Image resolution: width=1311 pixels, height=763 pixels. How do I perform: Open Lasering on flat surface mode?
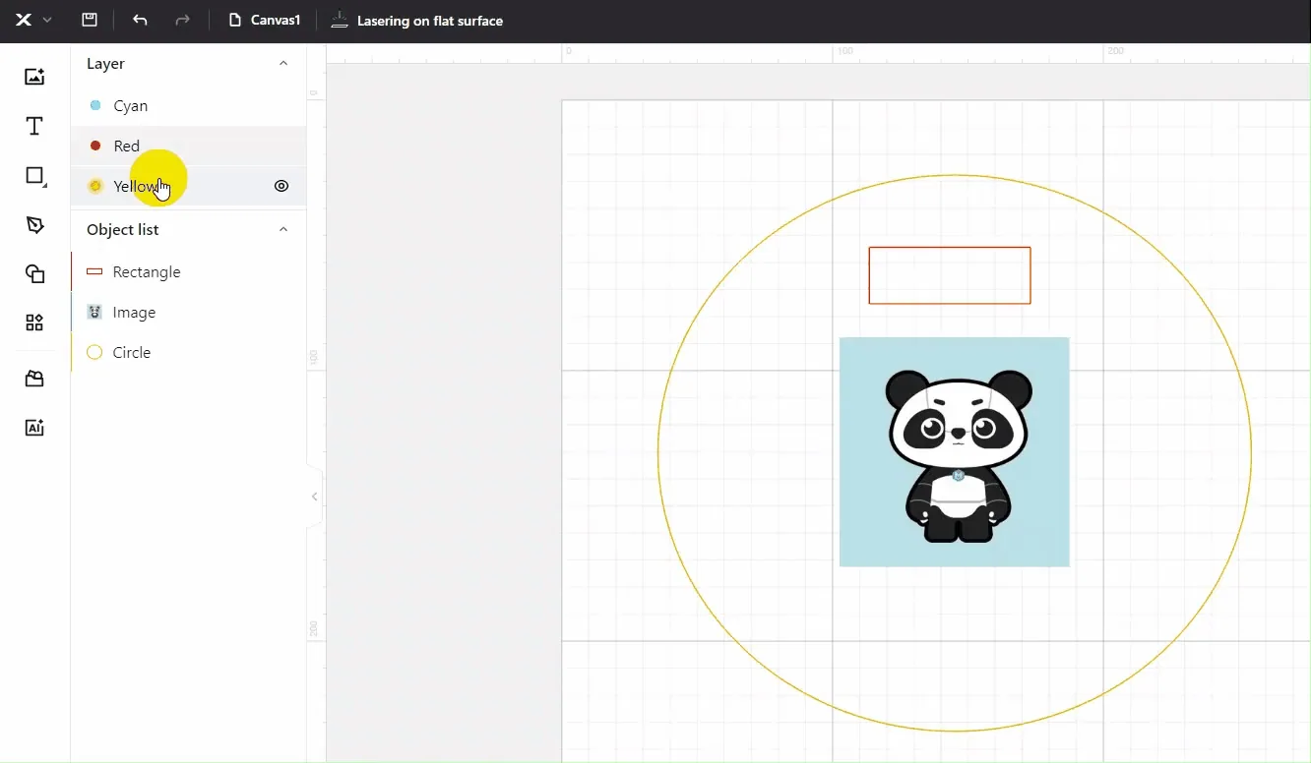417,20
